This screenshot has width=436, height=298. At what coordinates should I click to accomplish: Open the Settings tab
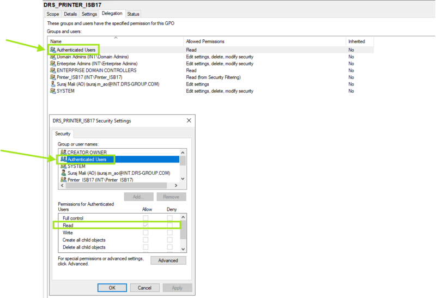point(89,14)
